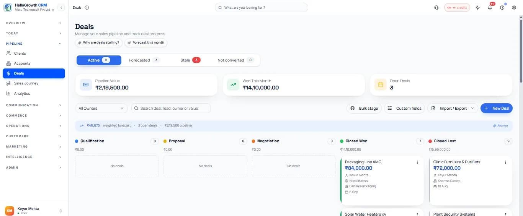The height and width of the screenshot is (216, 523).
Task: Click 'Forecast this month' suggestion
Action: point(146,42)
